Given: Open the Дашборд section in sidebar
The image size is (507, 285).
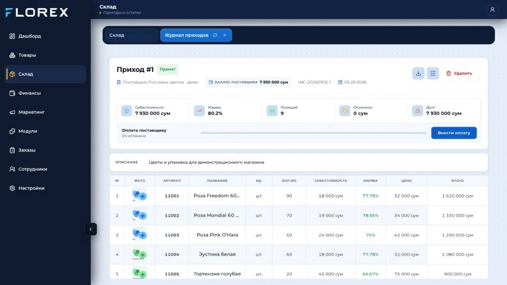Looking at the screenshot, I should pos(45,36).
